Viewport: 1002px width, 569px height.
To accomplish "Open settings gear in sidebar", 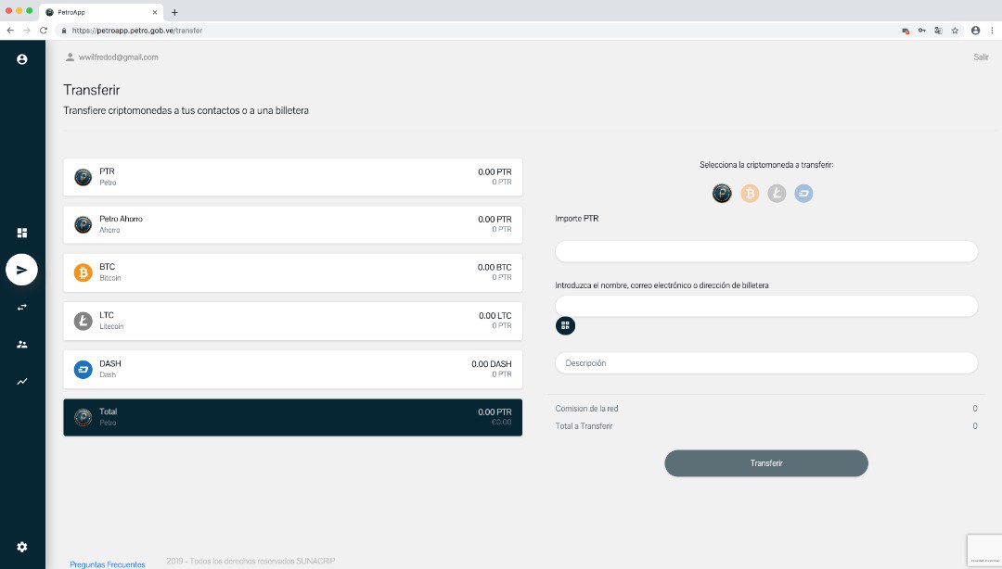I will pyautogui.click(x=21, y=547).
